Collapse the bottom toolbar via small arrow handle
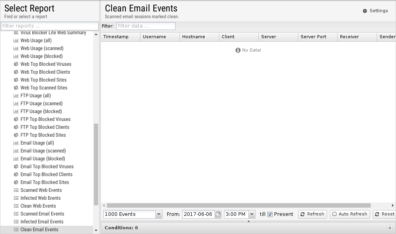396x234 pixels. [x=248, y=221]
